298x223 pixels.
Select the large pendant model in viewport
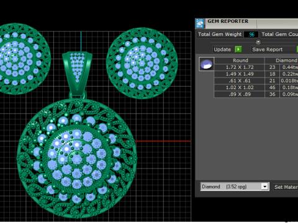pyautogui.click(x=77, y=159)
